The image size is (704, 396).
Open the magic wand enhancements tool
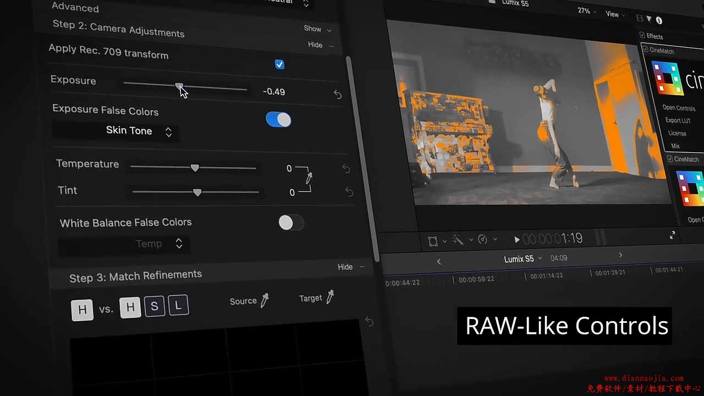pyautogui.click(x=458, y=239)
